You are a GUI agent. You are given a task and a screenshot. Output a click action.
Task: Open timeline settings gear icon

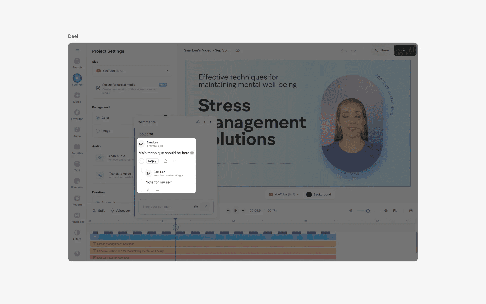[x=411, y=211]
